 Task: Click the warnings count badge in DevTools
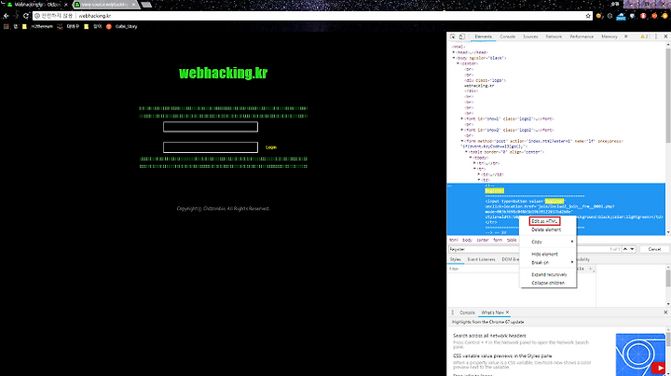tap(644, 36)
